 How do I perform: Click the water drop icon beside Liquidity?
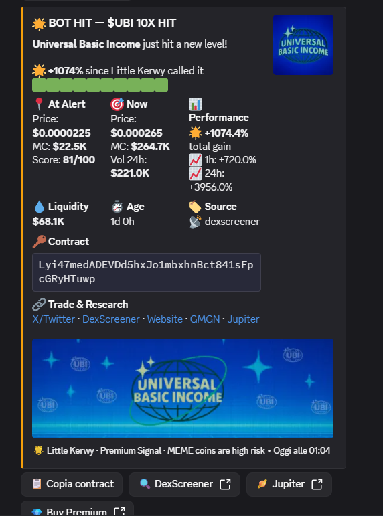(x=39, y=207)
